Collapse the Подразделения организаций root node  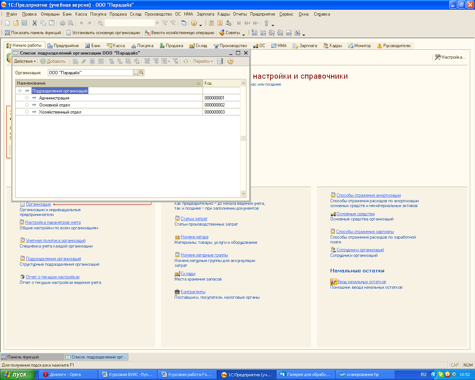[20, 91]
